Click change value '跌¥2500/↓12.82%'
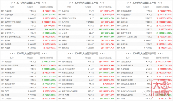Viewport: 173px width, 101px height. 164,33
